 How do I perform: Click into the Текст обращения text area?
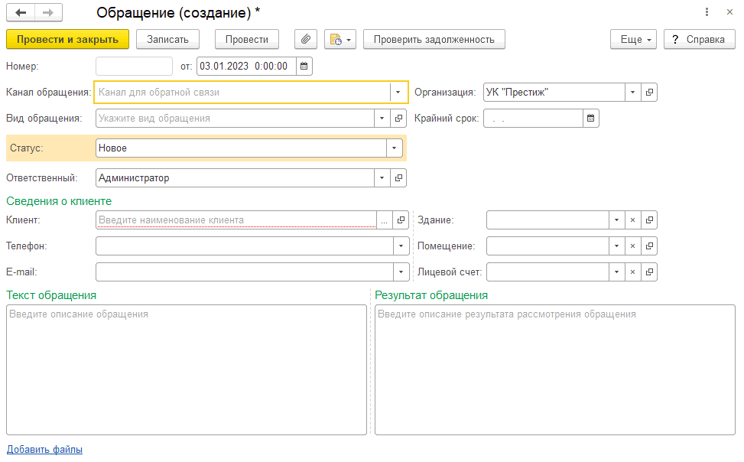point(186,371)
